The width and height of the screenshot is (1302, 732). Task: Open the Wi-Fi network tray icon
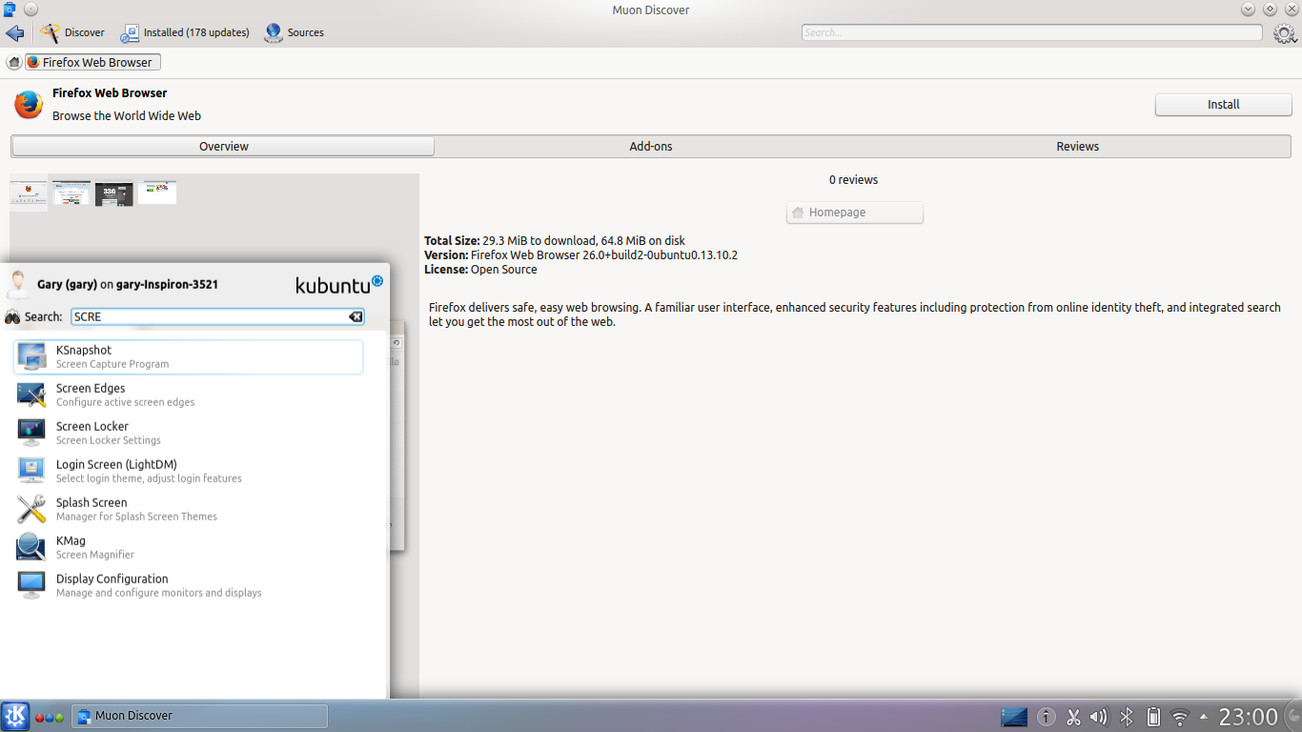(x=1180, y=717)
